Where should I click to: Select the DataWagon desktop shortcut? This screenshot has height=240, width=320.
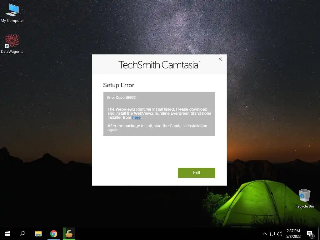(12, 44)
